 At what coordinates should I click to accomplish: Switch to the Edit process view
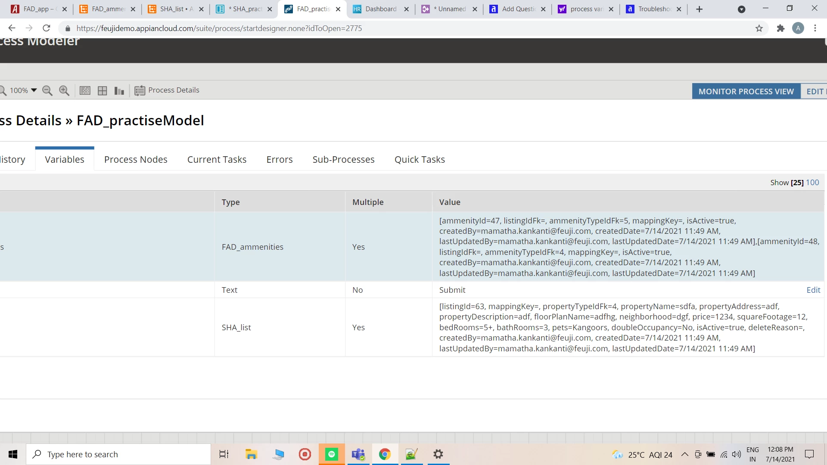(814, 91)
